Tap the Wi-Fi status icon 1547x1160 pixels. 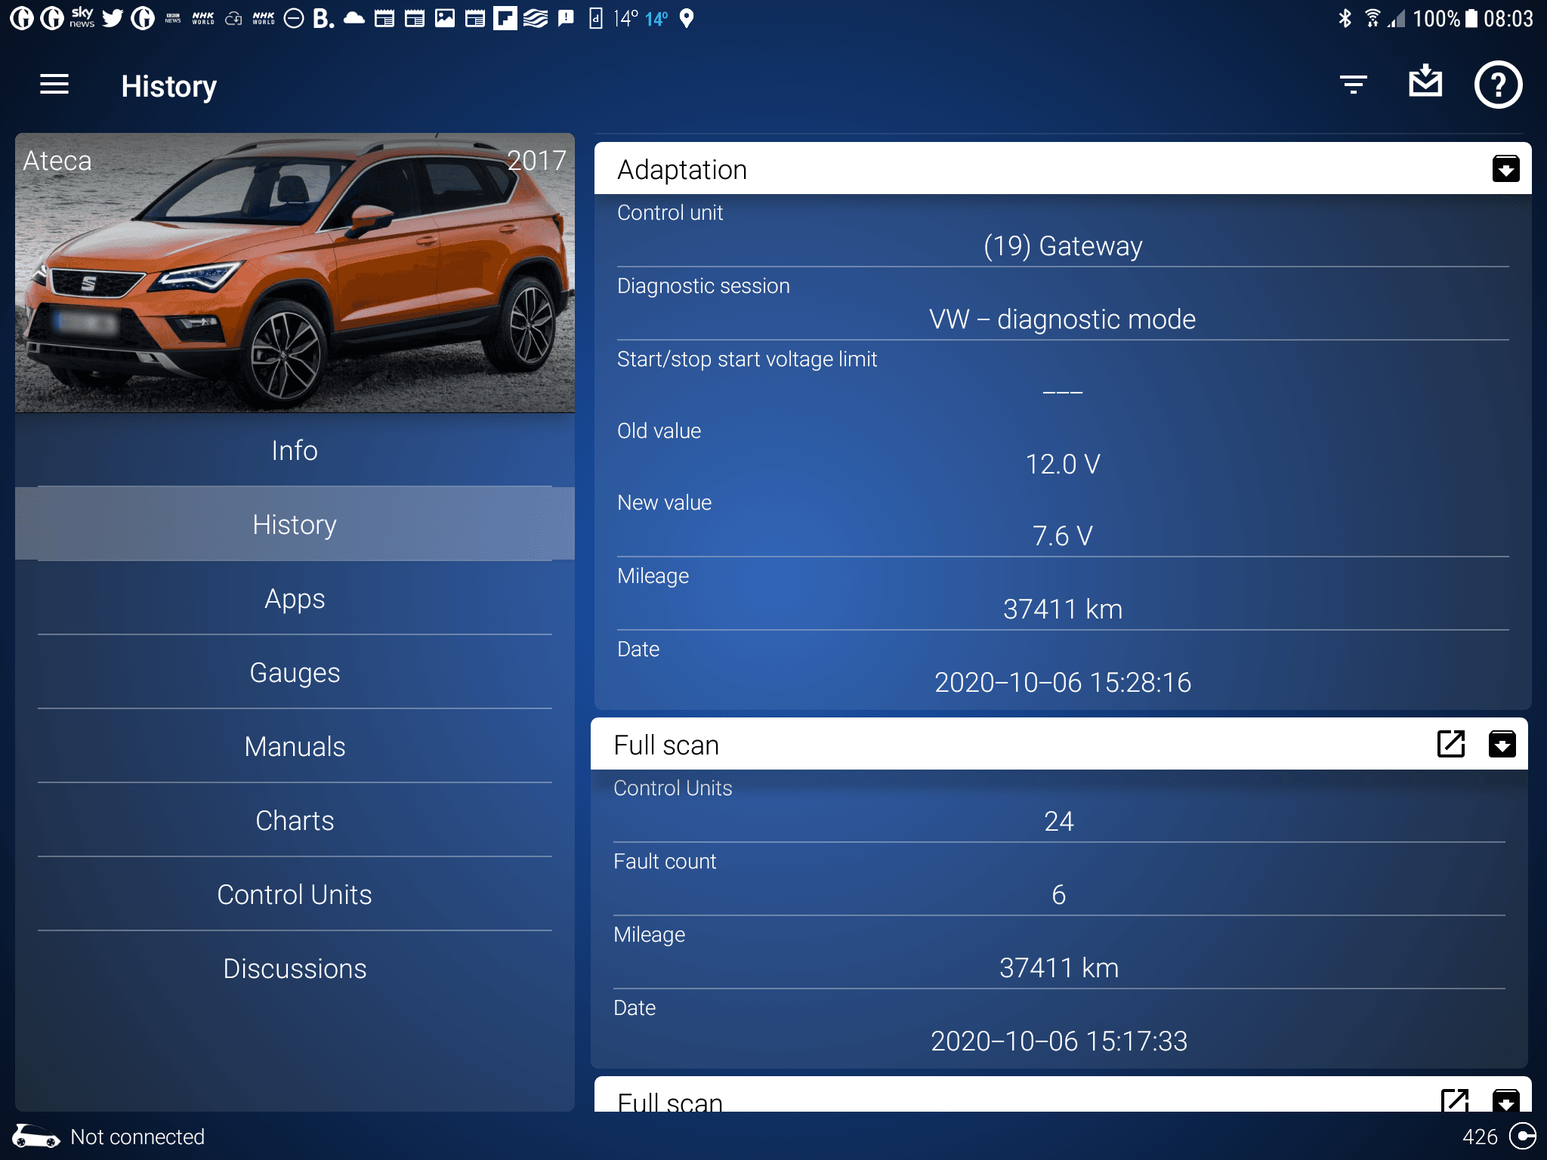1373,18
